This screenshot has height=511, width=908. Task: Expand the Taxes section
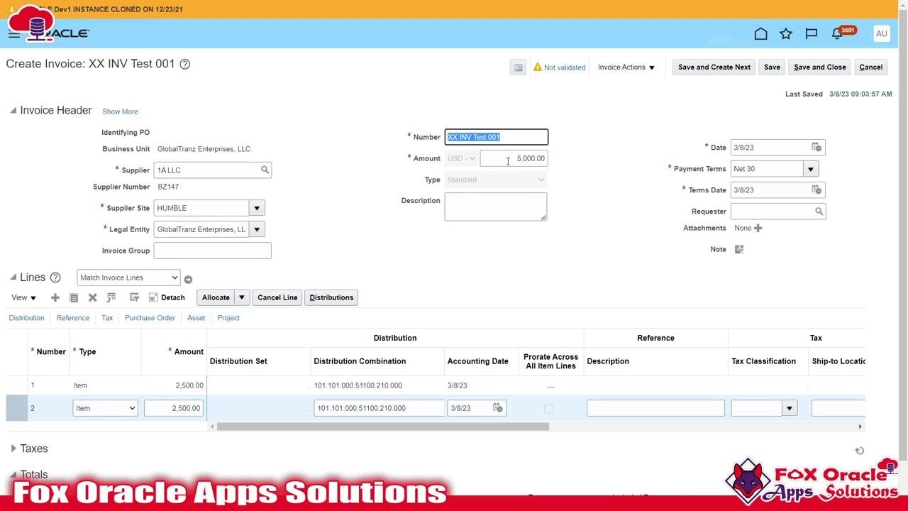click(x=13, y=449)
